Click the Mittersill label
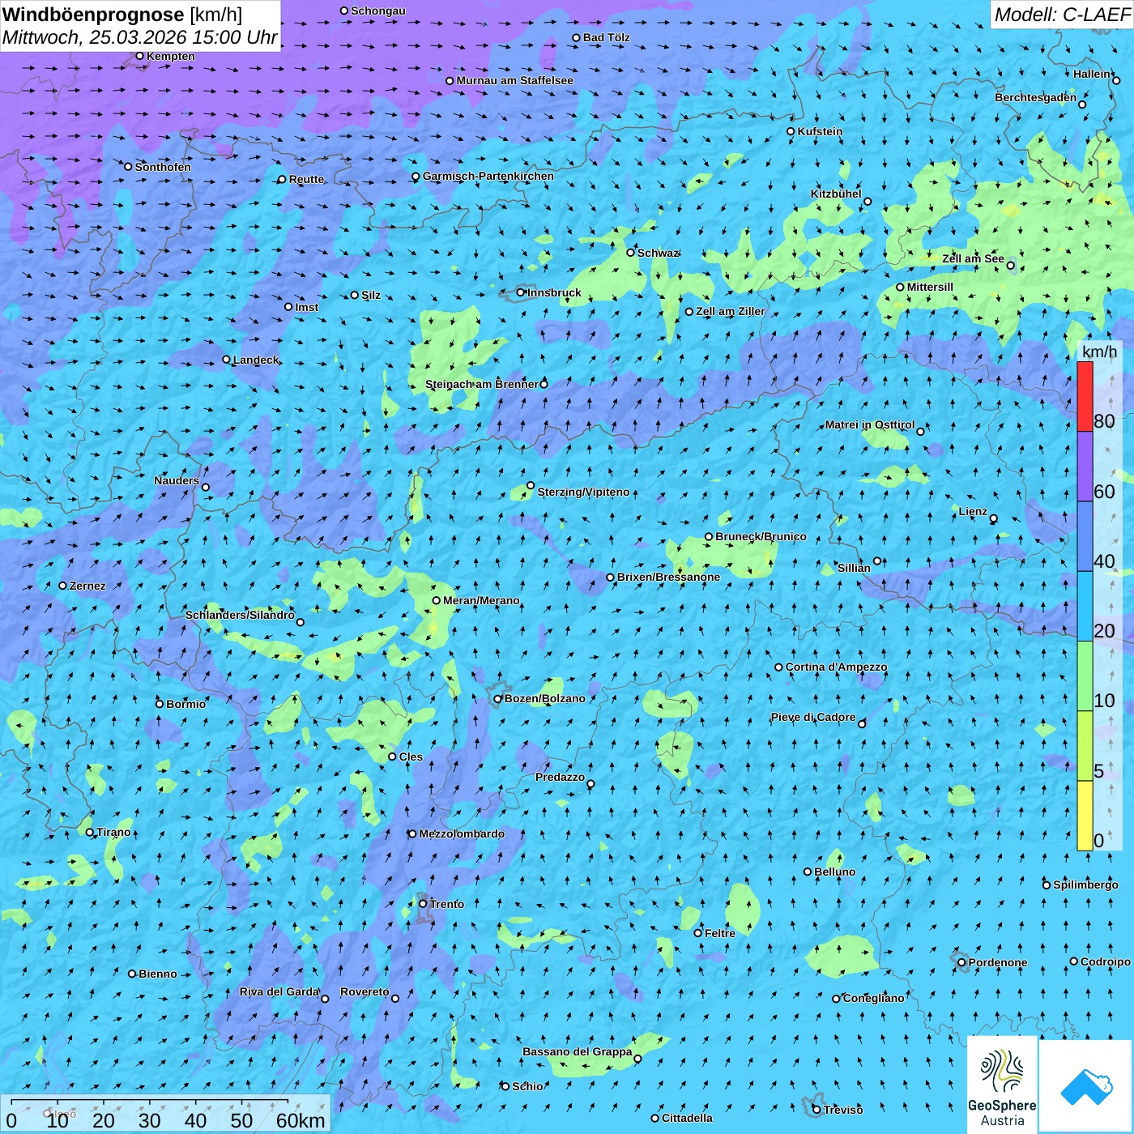1134x1134 pixels. point(930,287)
